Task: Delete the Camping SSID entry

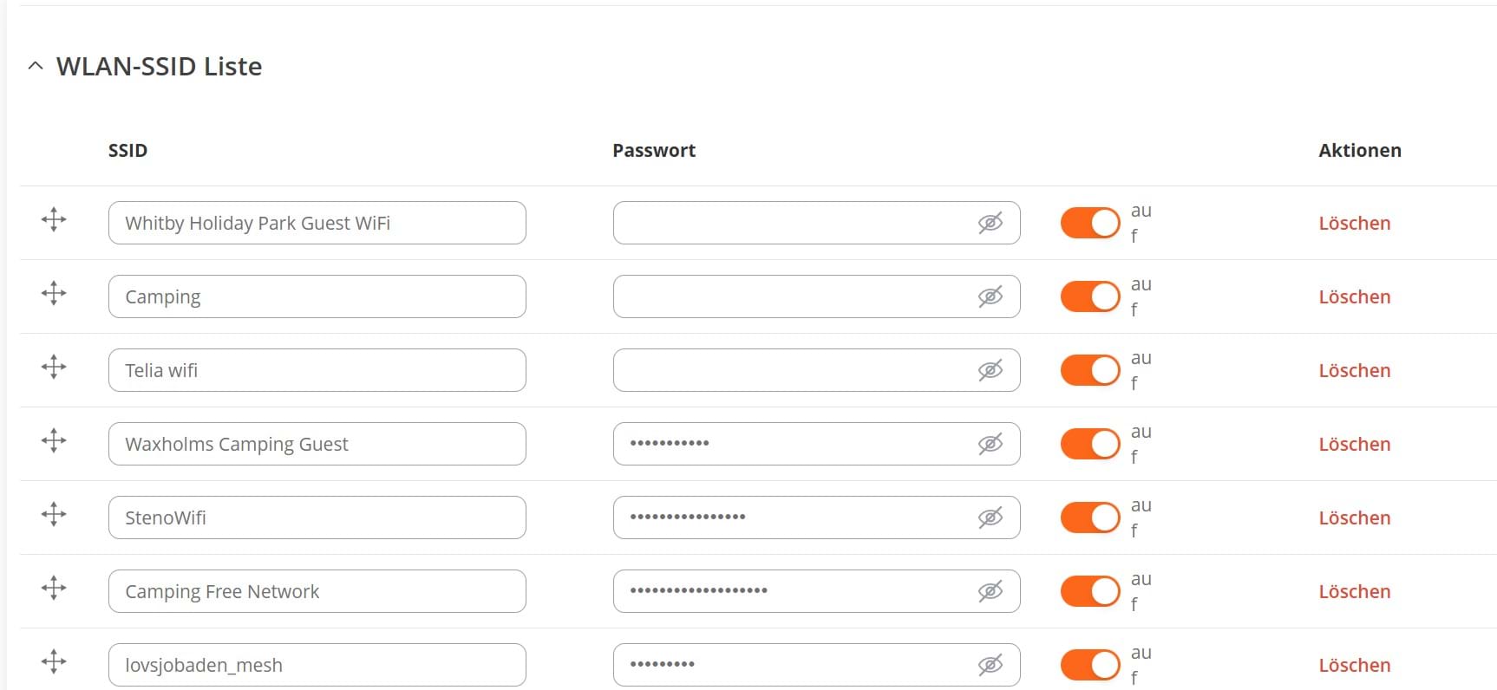Action: pos(1354,296)
